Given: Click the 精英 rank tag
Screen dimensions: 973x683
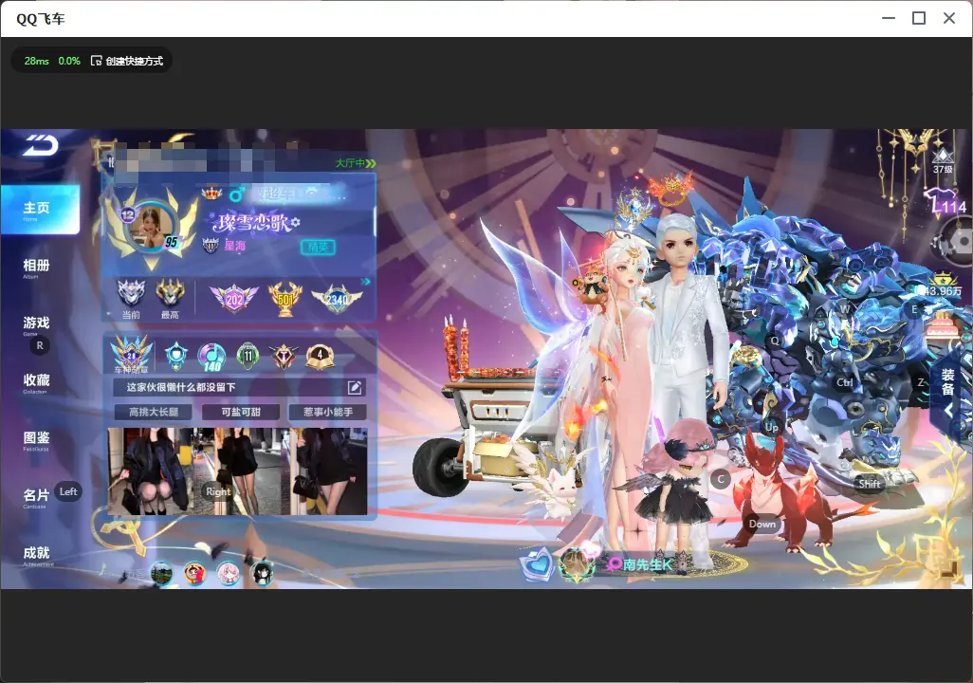Looking at the screenshot, I should [x=318, y=248].
